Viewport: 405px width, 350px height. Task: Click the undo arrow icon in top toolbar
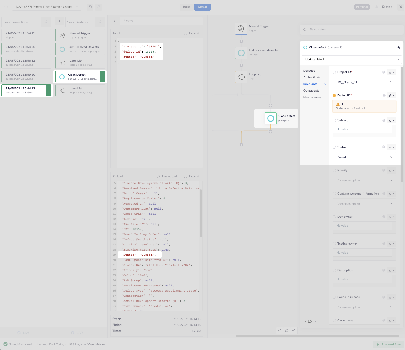(x=90, y=7)
